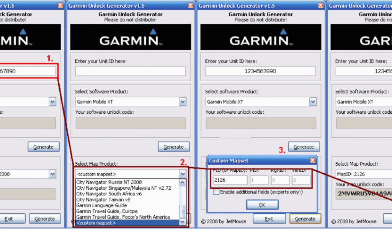Image resolution: width=392 pixels, height=229 pixels.
Task: Pick 'City Navigator South Africa v6' in list
Action: point(127,194)
